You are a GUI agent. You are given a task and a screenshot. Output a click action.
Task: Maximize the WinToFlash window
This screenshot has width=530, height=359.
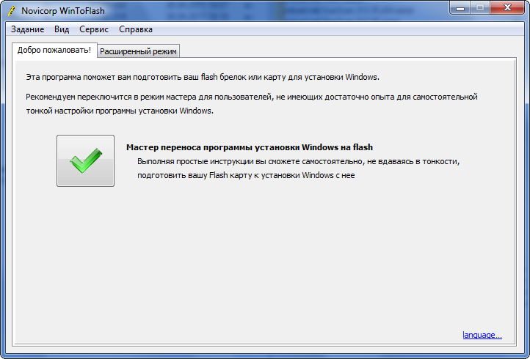[480, 8]
